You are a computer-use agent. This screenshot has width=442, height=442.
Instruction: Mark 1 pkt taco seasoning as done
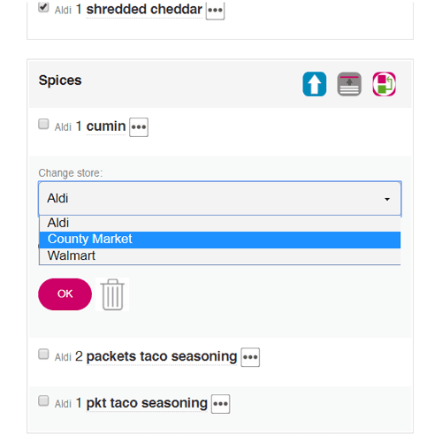(x=43, y=400)
